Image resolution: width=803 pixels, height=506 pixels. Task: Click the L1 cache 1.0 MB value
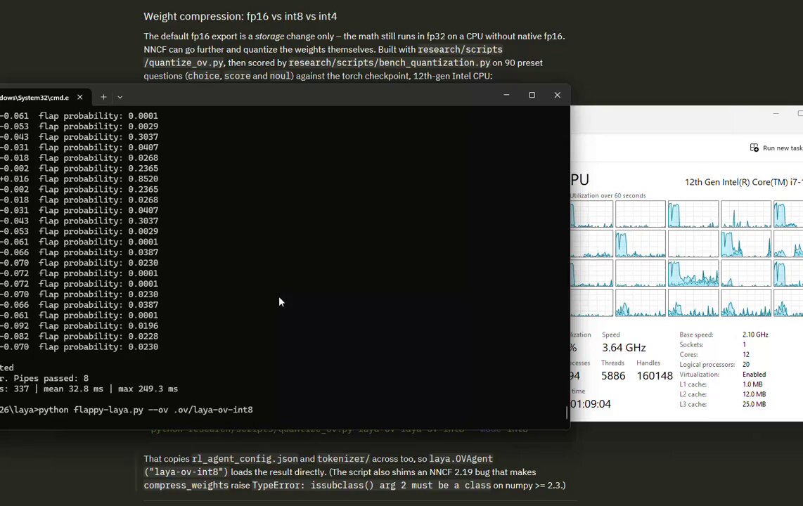(x=752, y=384)
